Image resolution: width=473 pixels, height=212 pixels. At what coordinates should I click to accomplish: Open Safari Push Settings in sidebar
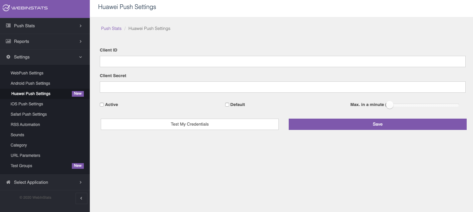pos(29,114)
